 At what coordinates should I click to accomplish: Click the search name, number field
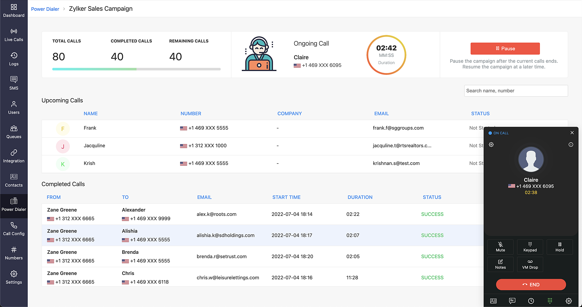(x=516, y=90)
